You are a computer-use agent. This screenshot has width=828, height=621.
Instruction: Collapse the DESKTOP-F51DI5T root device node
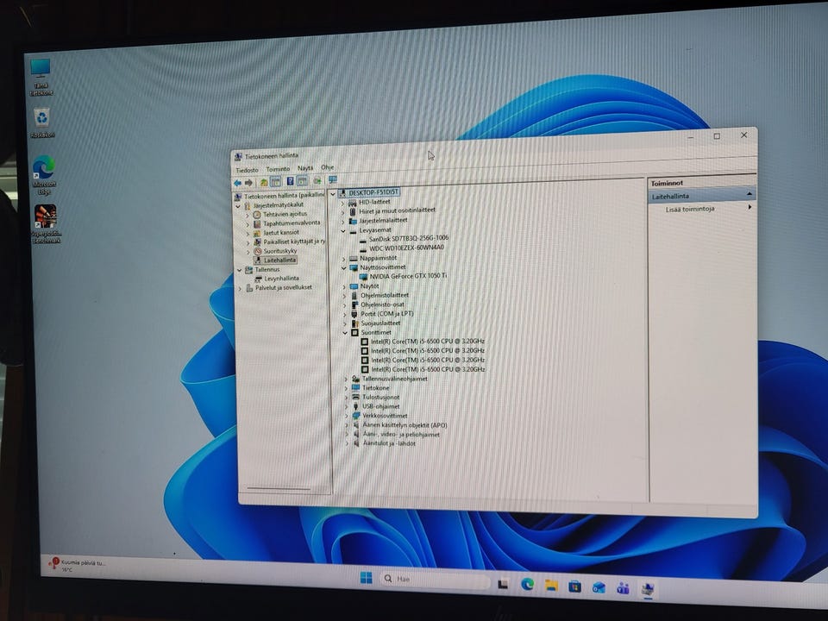(333, 194)
